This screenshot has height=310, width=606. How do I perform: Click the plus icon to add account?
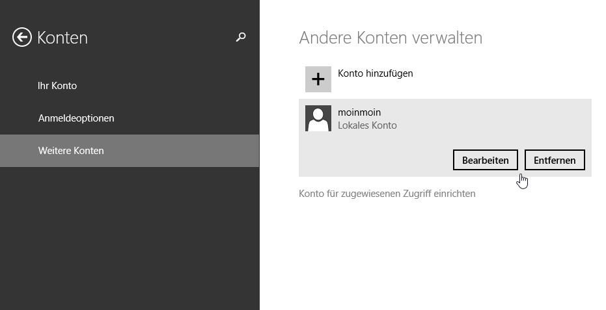coord(318,79)
